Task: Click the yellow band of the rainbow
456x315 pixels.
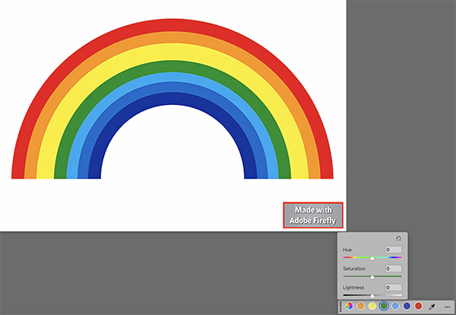Action: point(173,52)
